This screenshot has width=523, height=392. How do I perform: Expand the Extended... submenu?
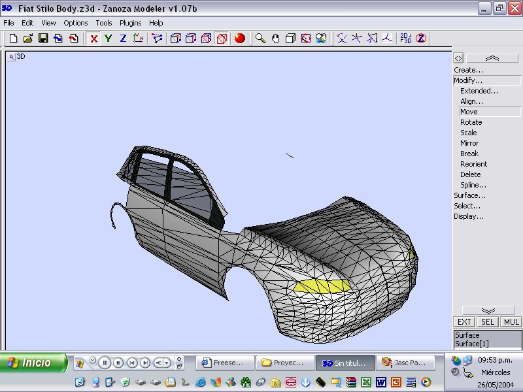coord(479,91)
